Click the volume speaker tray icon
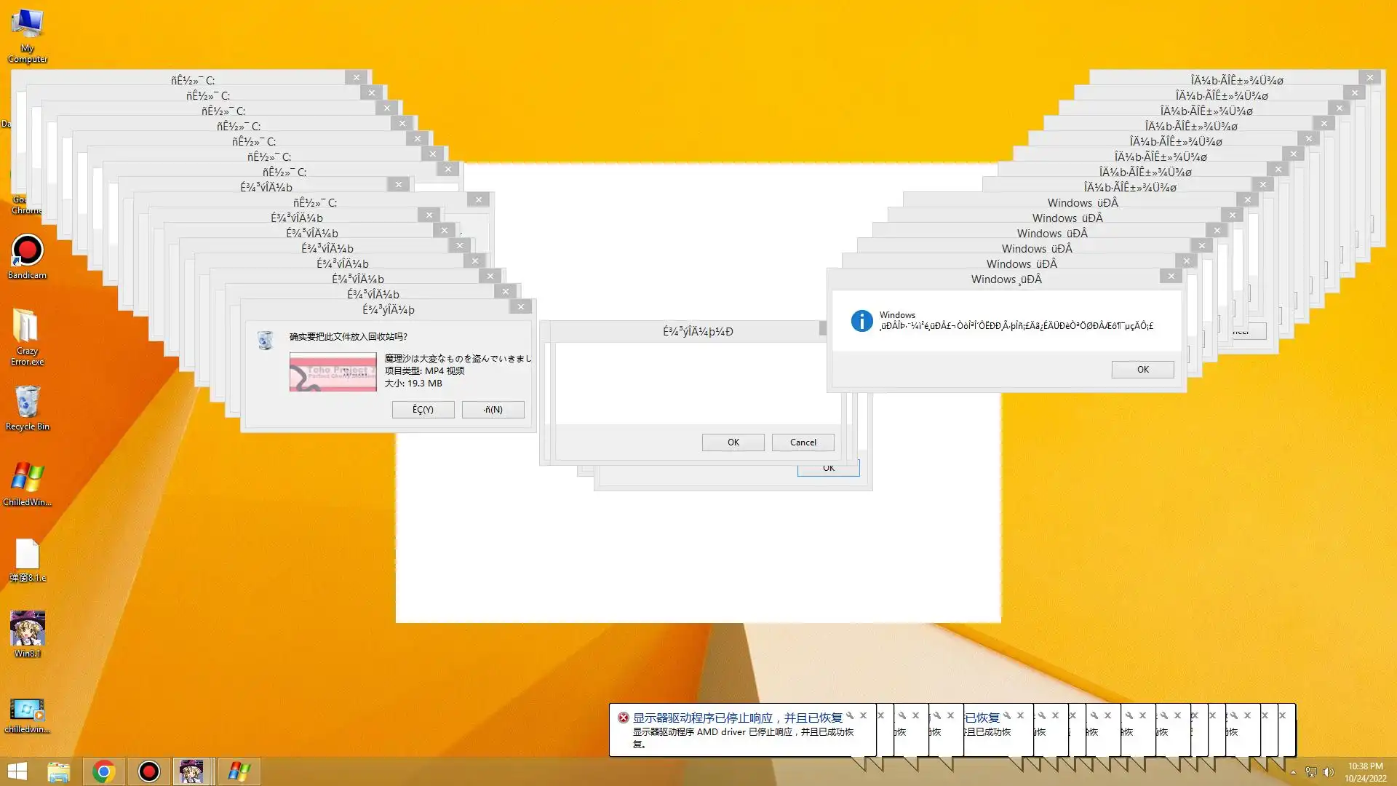The image size is (1397, 786). coord(1328,772)
